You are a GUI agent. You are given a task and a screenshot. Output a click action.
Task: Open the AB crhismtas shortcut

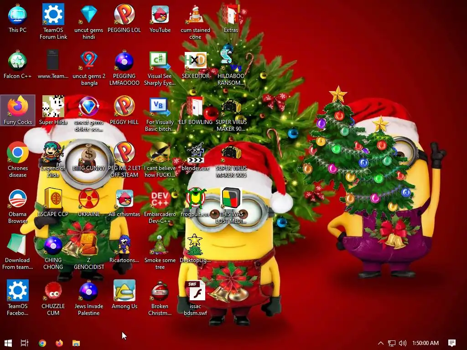point(124,202)
